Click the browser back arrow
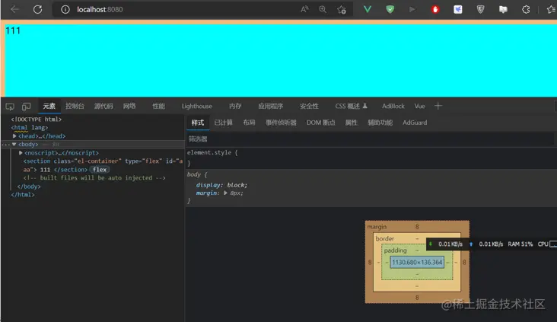The image size is (557, 322). 14,9
